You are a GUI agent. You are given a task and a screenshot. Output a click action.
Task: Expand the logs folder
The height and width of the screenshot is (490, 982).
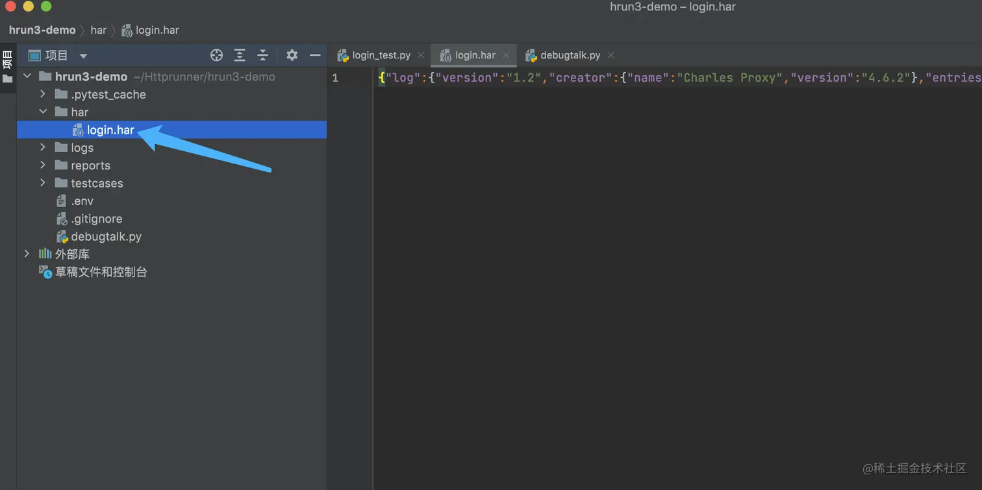[43, 147]
